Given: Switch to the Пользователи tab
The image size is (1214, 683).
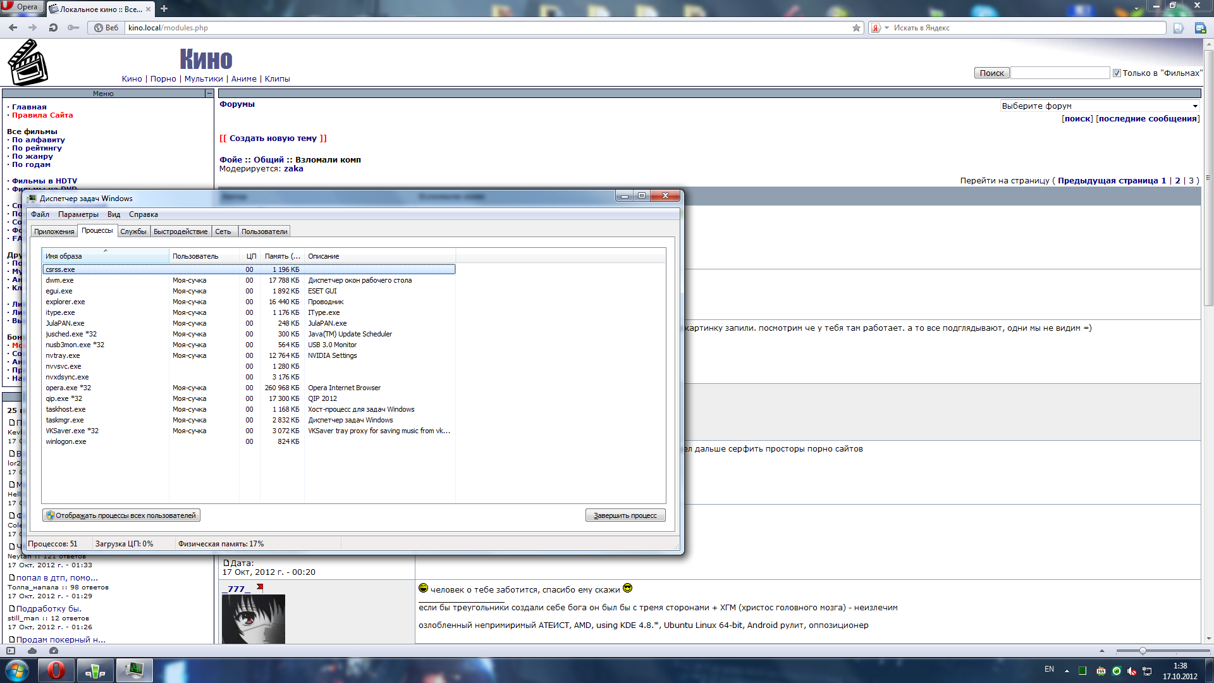Looking at the screenshot, I should tap(264, 231).
